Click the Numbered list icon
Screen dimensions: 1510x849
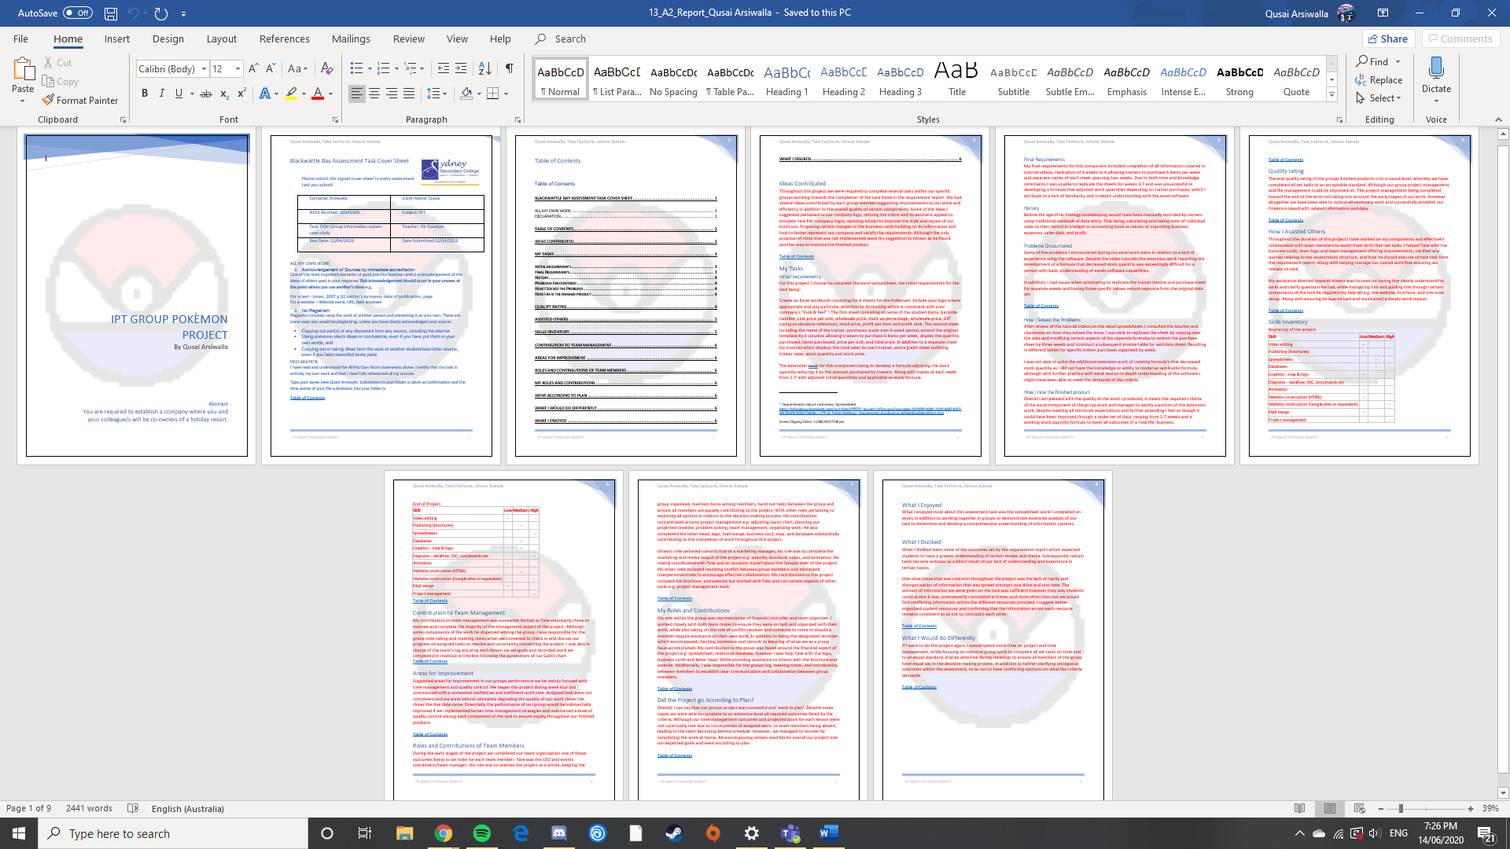385,68
